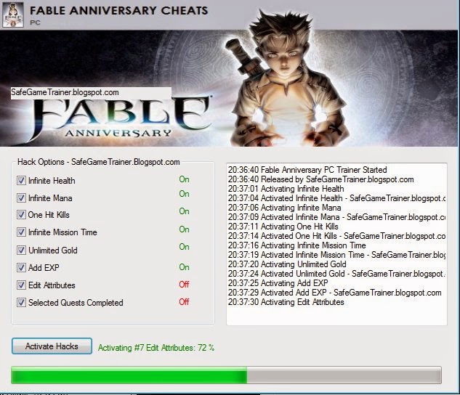
Task: Click the 'FABLE ANNIVERSARY CHEATS' title text
Action: coord(118,11)
